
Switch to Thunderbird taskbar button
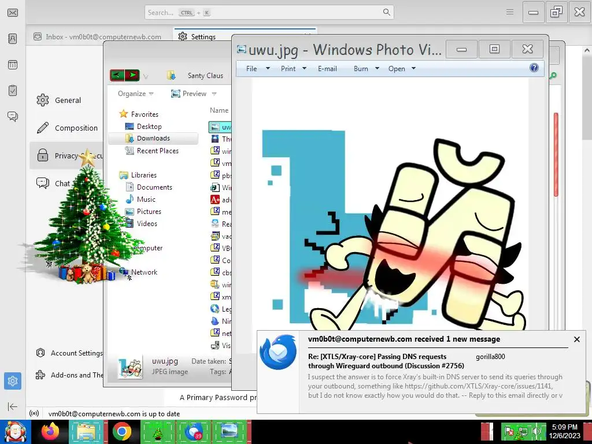tap(193, 432)
